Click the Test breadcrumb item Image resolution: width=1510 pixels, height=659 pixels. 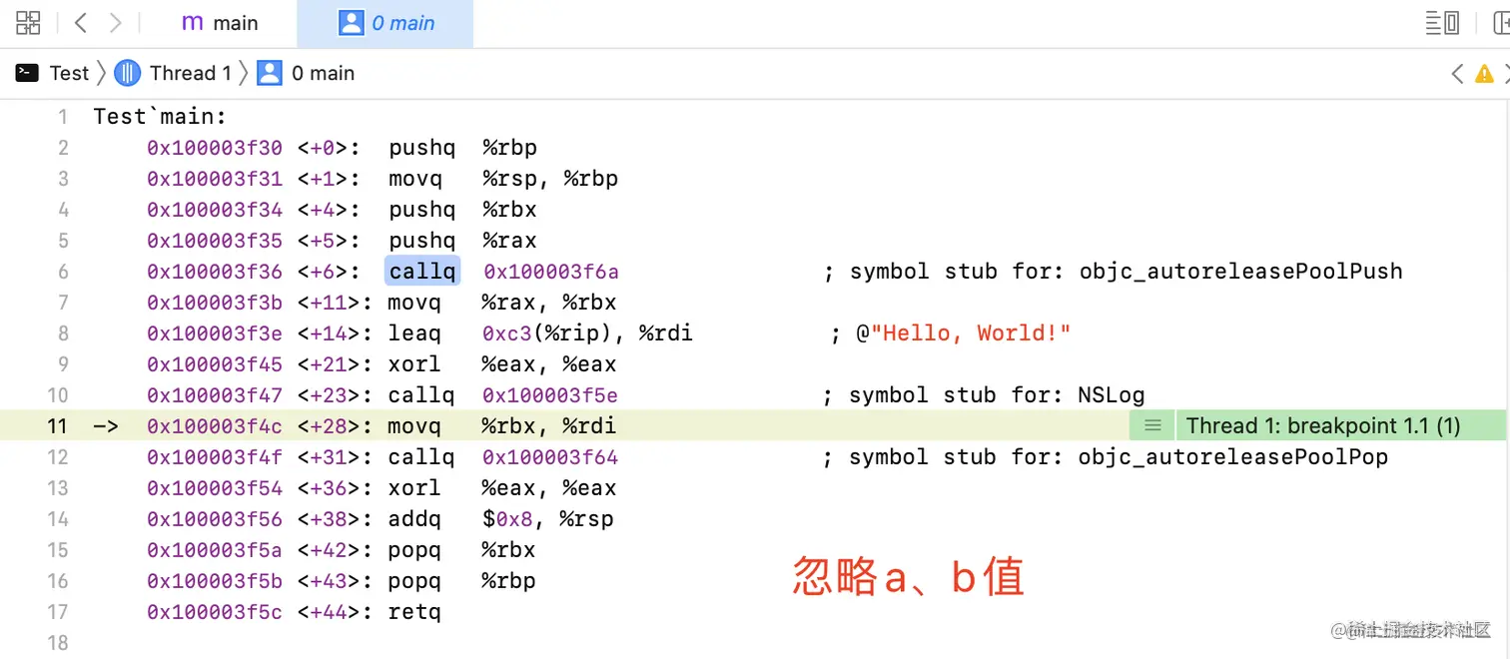click(69, 73)
